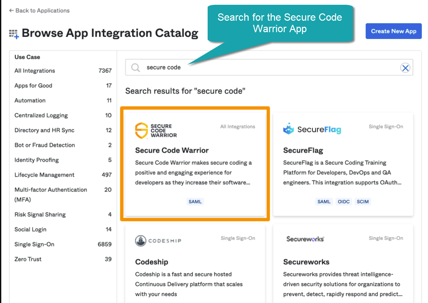Go back to Applications

click(x=39, y=11)
